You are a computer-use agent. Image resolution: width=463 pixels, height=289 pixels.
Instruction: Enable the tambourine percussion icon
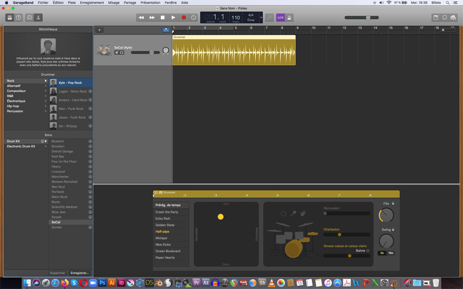coord(284,213)
